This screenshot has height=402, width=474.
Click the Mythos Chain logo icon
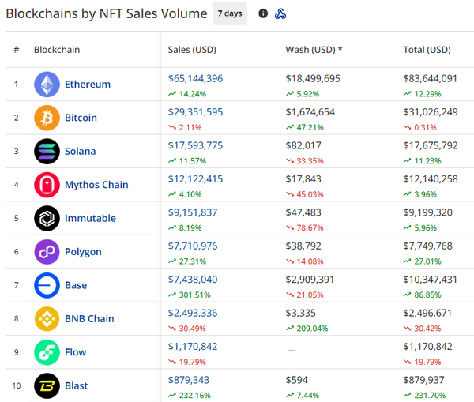(47, 185)
